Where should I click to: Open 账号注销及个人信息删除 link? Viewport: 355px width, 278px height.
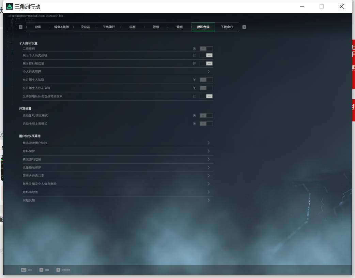pos(118,184)
